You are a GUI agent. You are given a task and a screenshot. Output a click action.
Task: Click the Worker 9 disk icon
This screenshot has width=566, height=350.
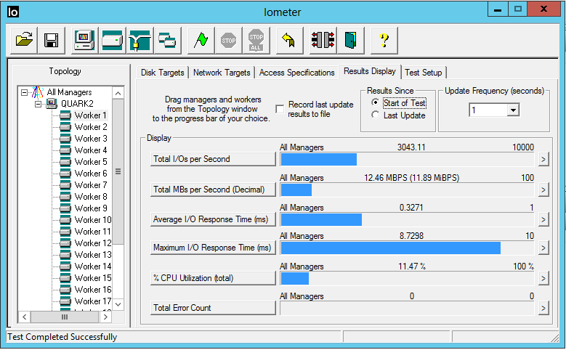[65, 208]
